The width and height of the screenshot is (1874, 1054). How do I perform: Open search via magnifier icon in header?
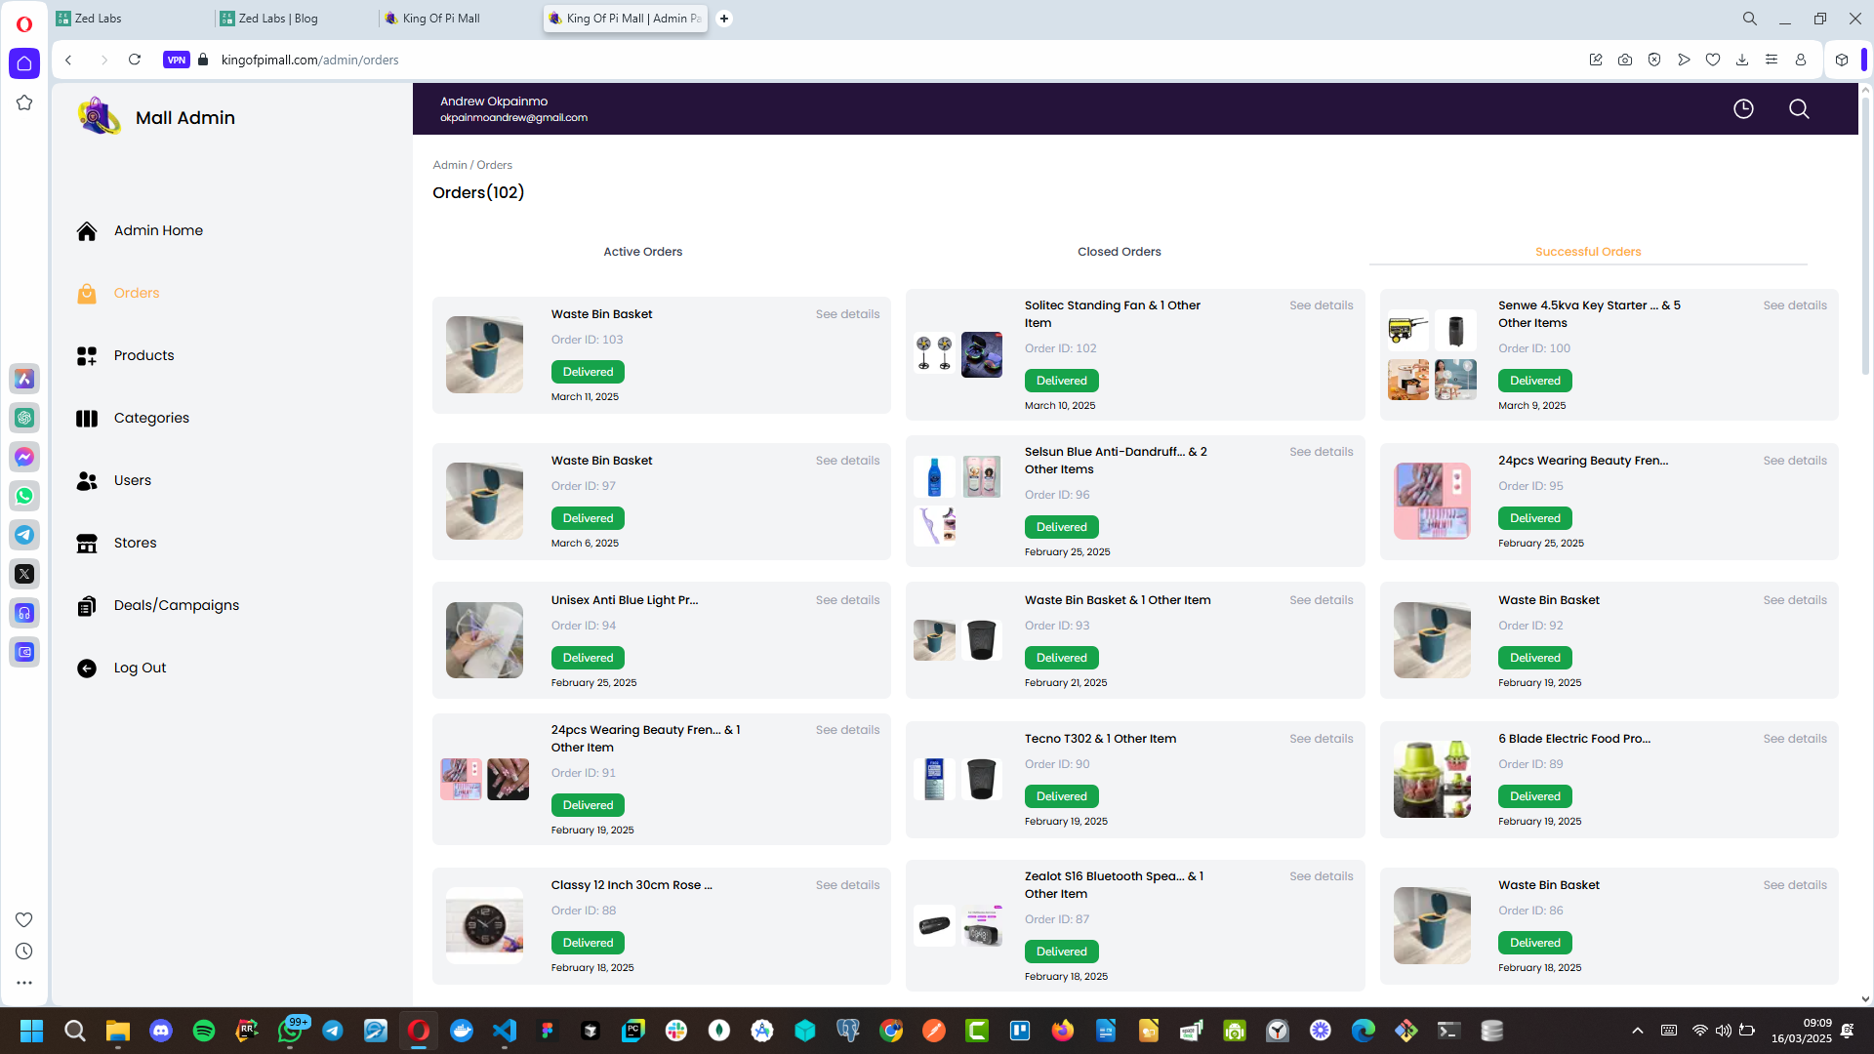coord(1799,109)
